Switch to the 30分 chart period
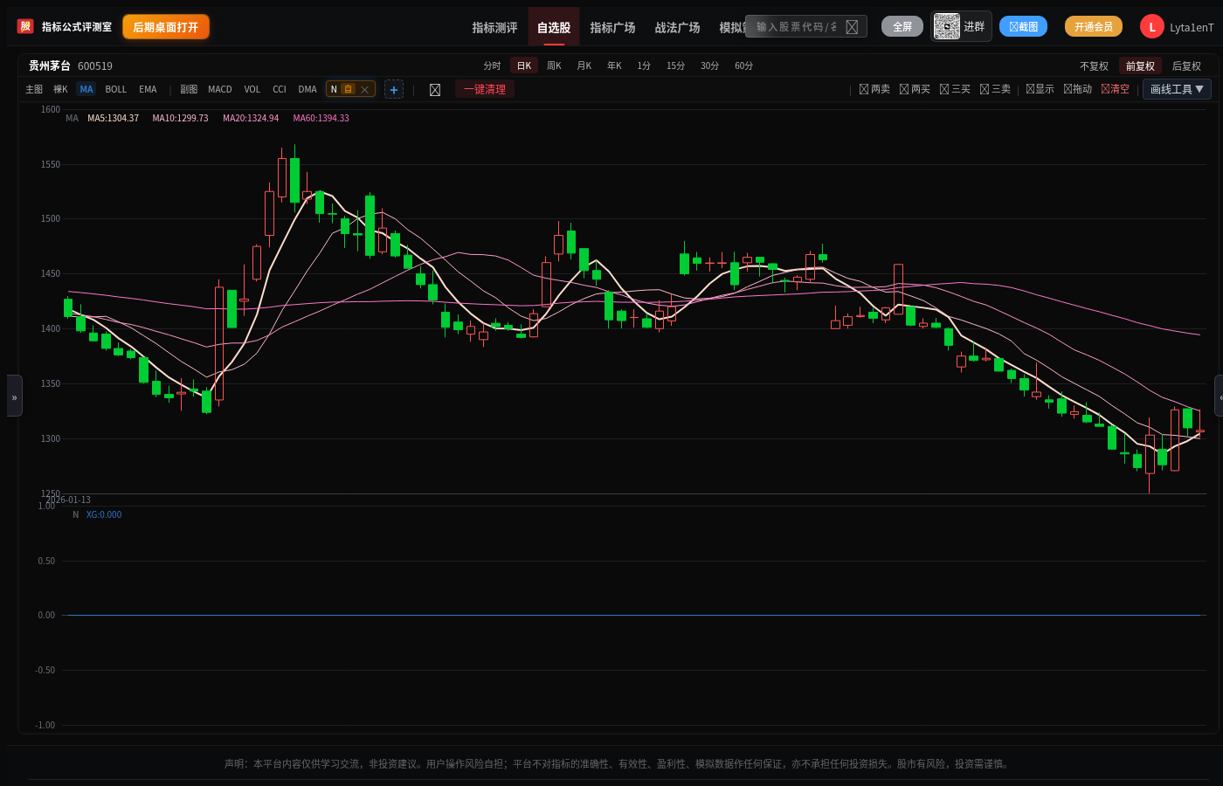1223x786 pixels. (710, 65)
